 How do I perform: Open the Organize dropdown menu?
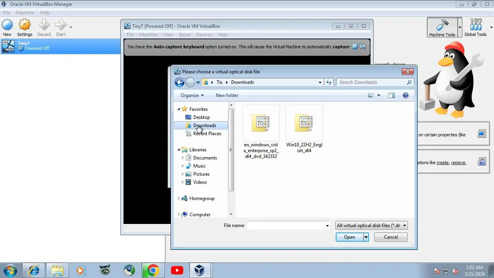tap(192, 95)
